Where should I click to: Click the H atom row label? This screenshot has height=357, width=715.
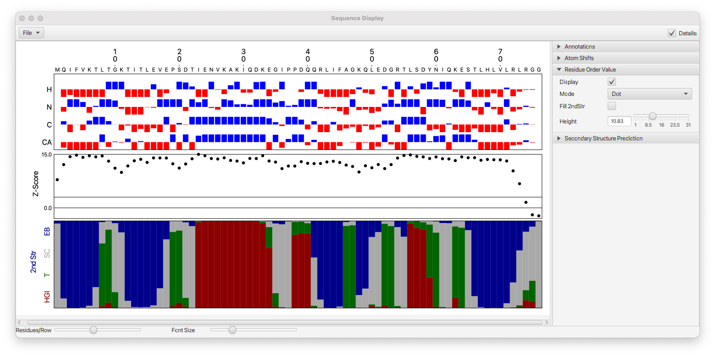point(49,90)
